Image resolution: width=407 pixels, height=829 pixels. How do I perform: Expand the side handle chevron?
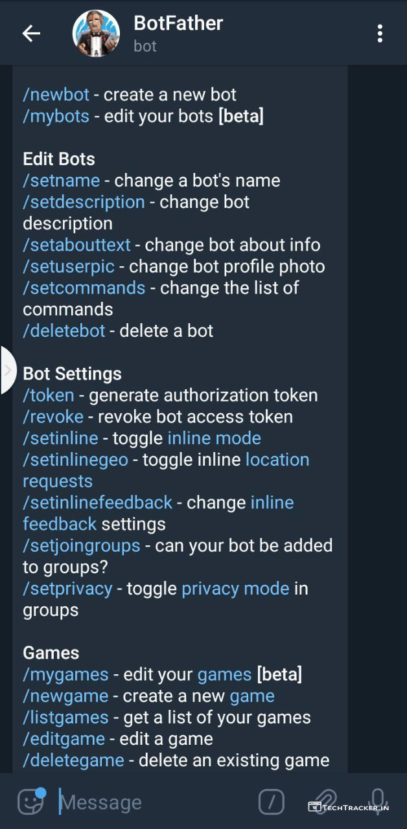pos(7,370)
